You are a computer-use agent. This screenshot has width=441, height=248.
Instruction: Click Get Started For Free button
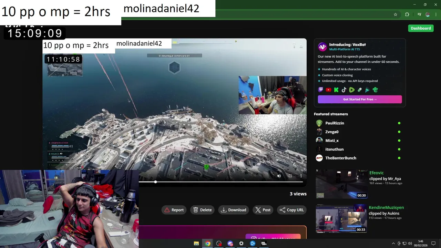tap(360, 99)
